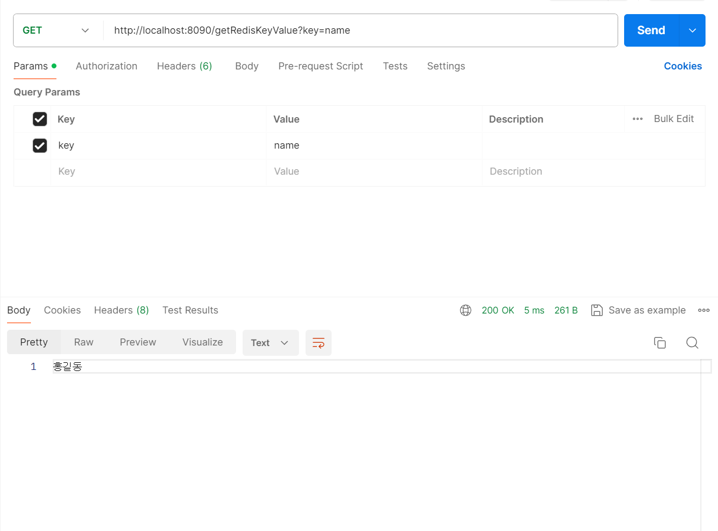This screenshot has height=531, width=718.
Task: Open the request Headers (6) tab
Action: [185, 66]
